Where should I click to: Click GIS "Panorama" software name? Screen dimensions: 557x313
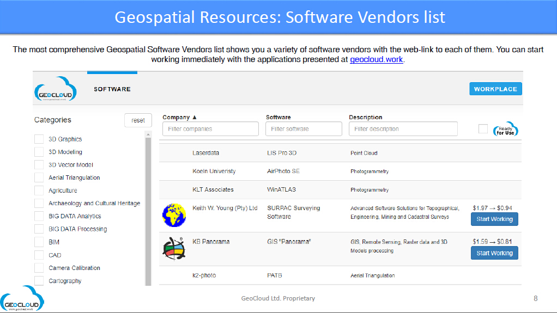tap(289, 242)
